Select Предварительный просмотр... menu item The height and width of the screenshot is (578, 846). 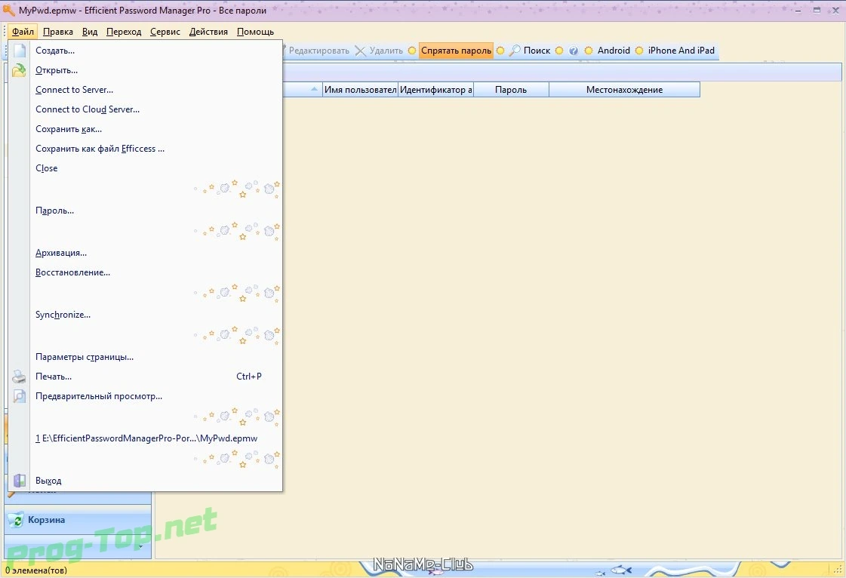coord(145,396)
